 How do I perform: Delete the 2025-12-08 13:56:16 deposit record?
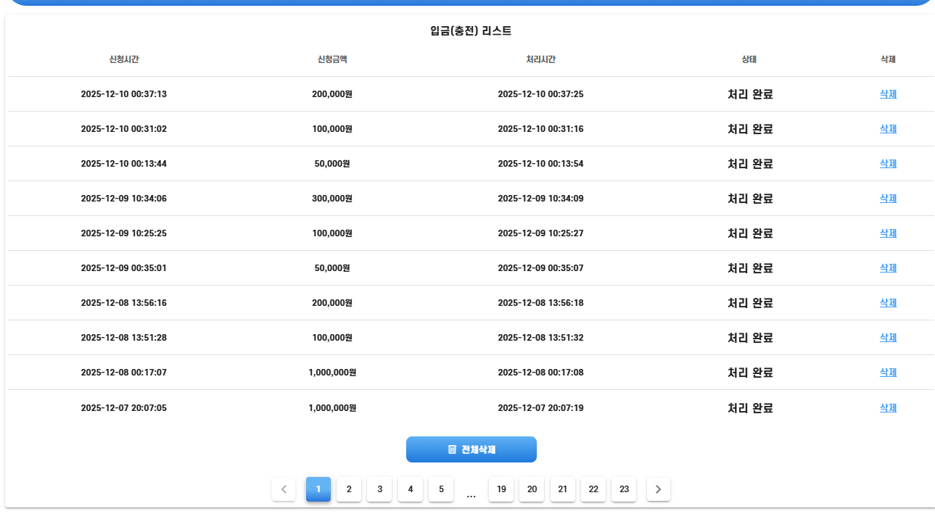[x=888, y=303]
